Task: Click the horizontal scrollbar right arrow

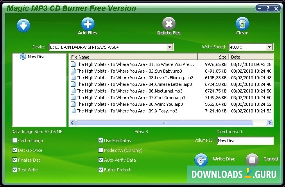Action: [269, 123]
